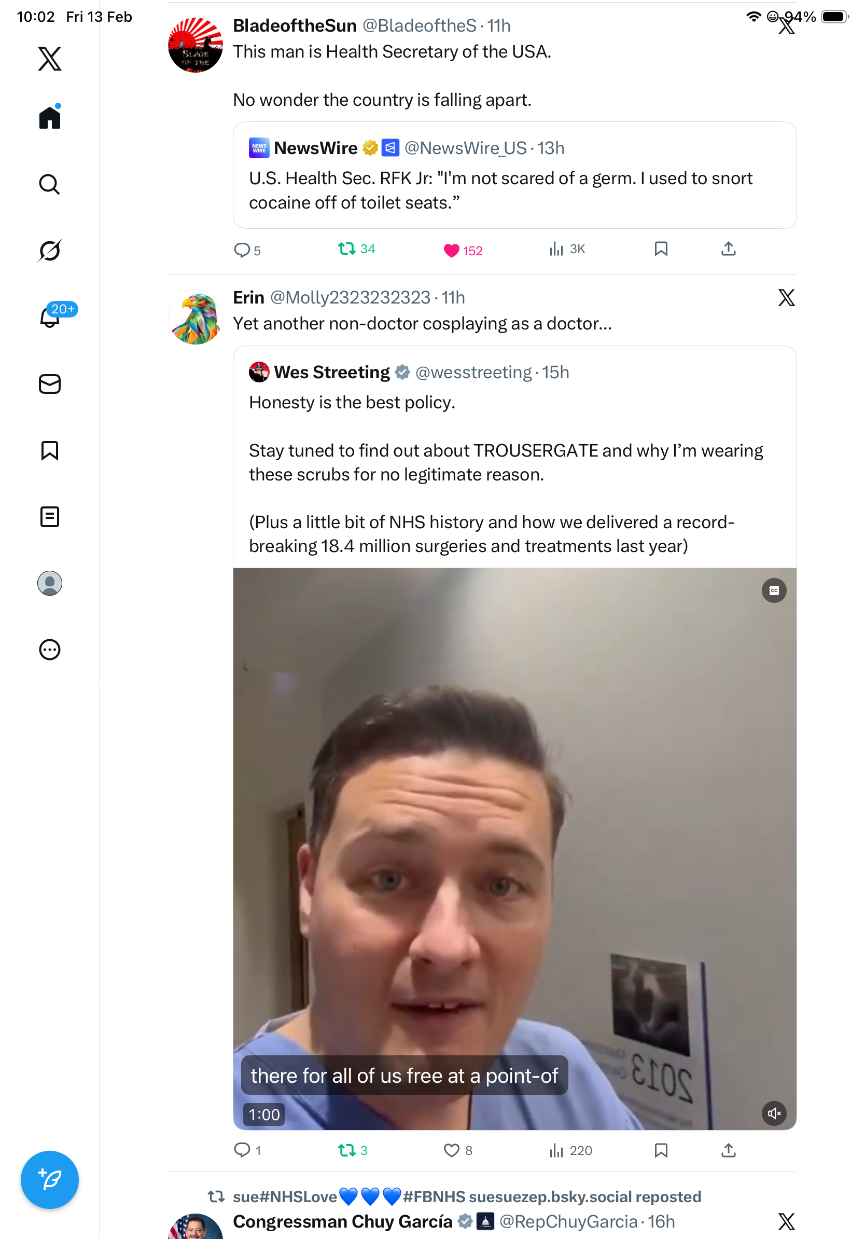This screenshot has width=865, height=1239.
Task: Compose a new post
Action: 50,1180
